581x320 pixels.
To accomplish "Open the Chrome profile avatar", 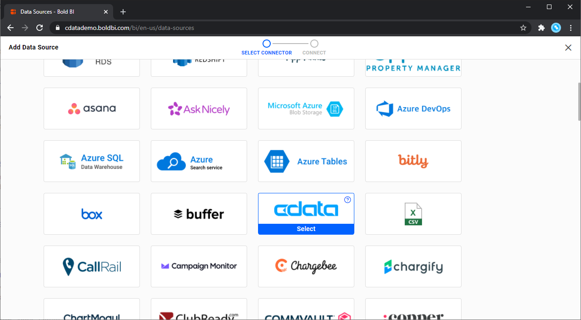I will 556,28.
